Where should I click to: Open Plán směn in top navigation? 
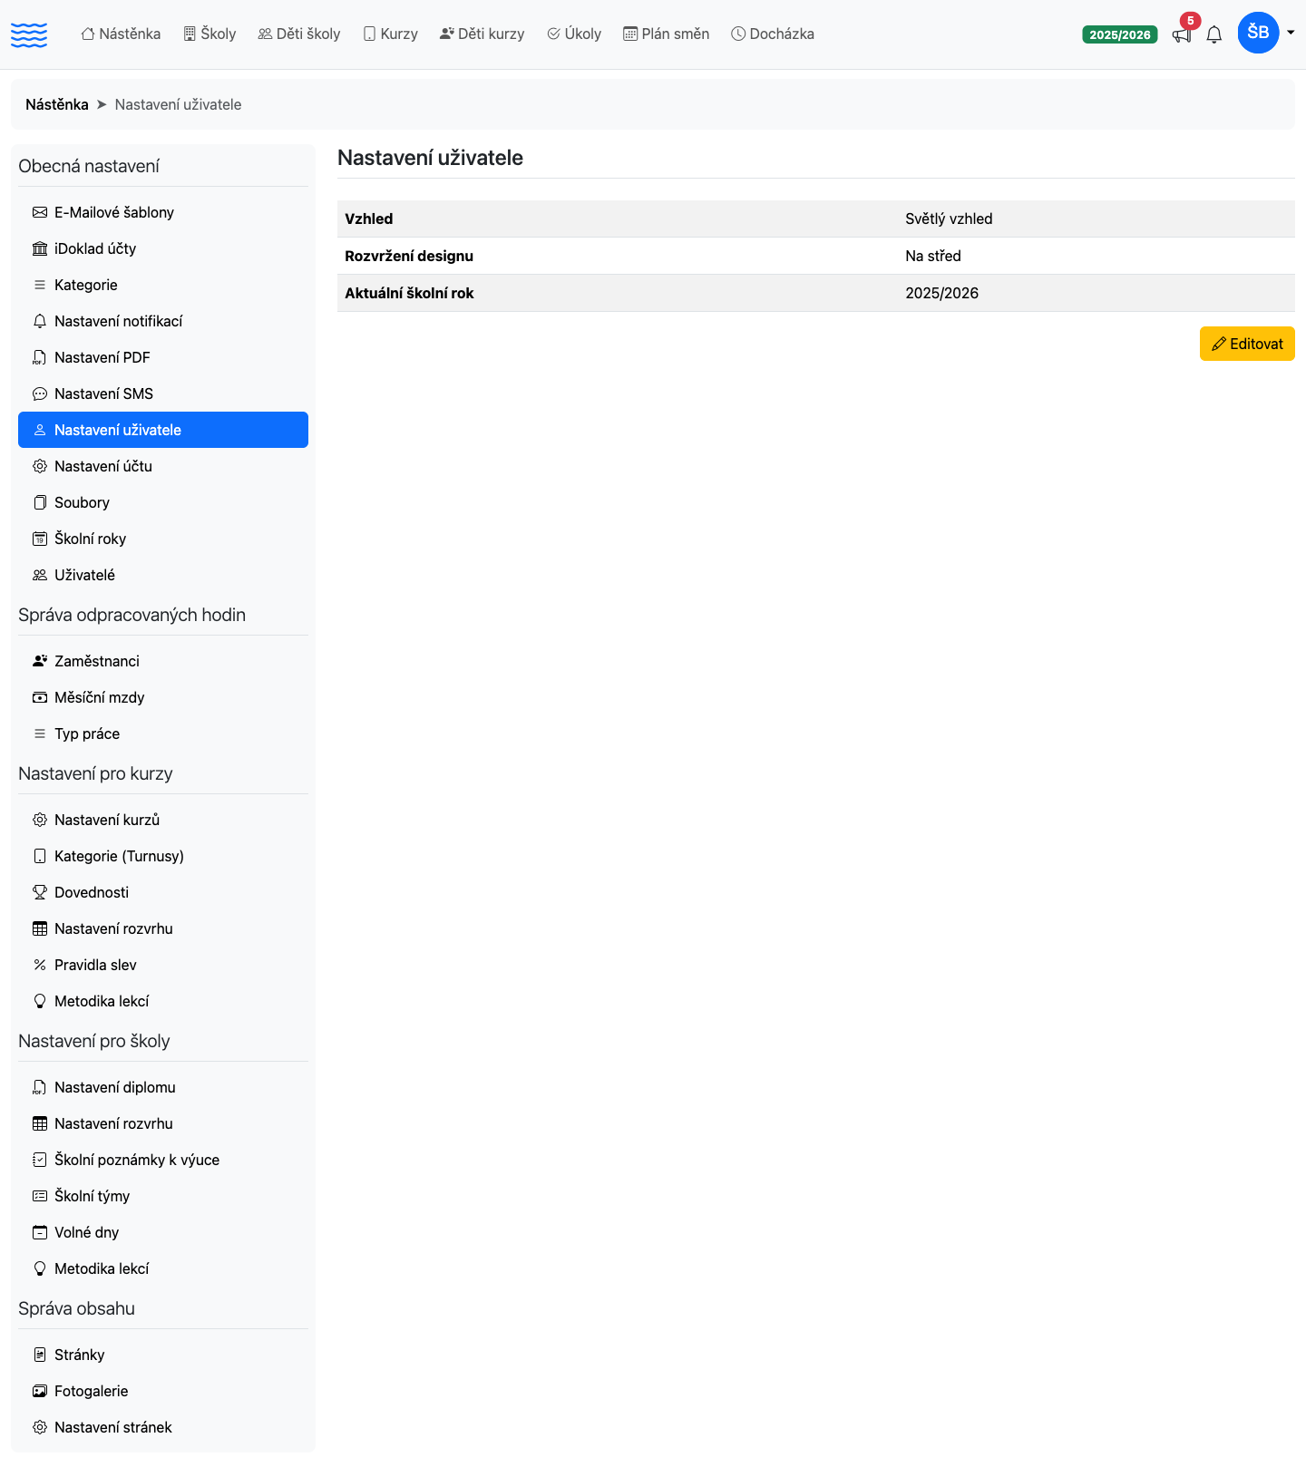(667, 34)
